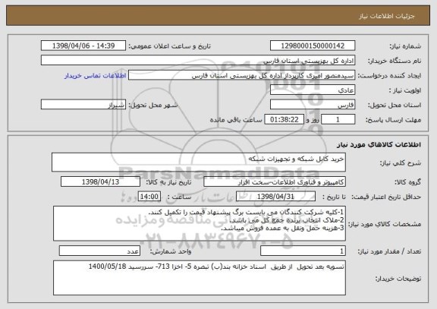Click the unit of measure field عدد
437x309 pixels.
point(99,251)
